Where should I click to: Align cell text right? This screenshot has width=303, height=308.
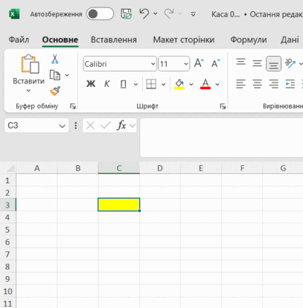tap(273, 84)
